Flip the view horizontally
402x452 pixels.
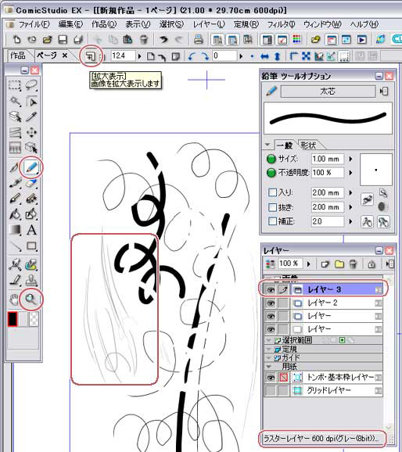(264, 56)
